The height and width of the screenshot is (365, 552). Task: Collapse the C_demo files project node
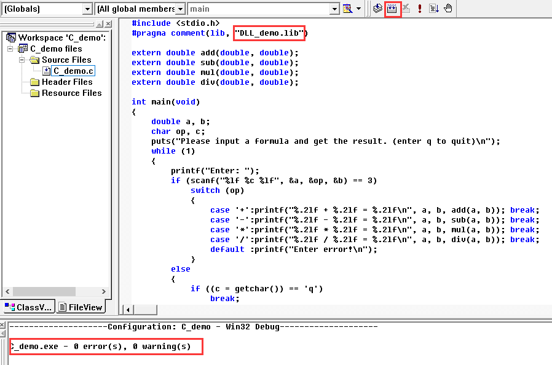pyautogui.click(x=10, y=49)
